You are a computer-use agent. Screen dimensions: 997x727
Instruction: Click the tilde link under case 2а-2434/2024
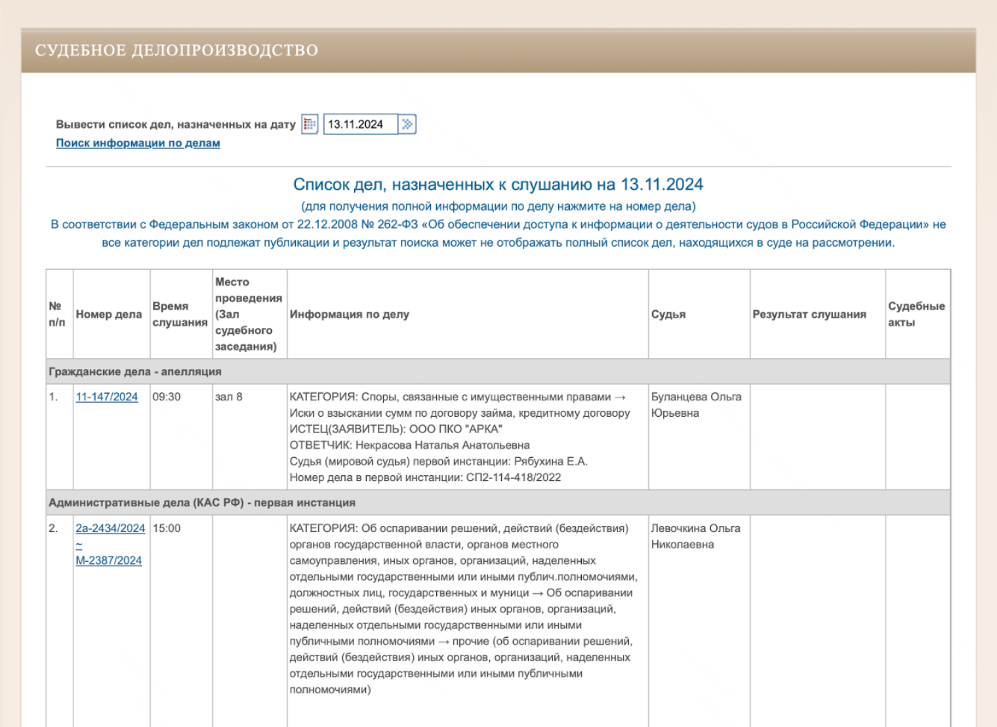pyautogui.click(x=79, y=545)
